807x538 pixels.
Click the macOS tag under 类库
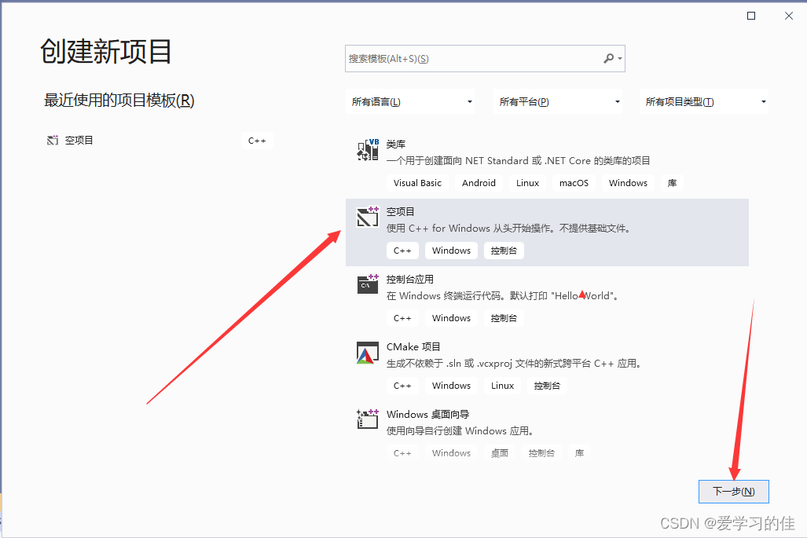click(x=574, y=183)
